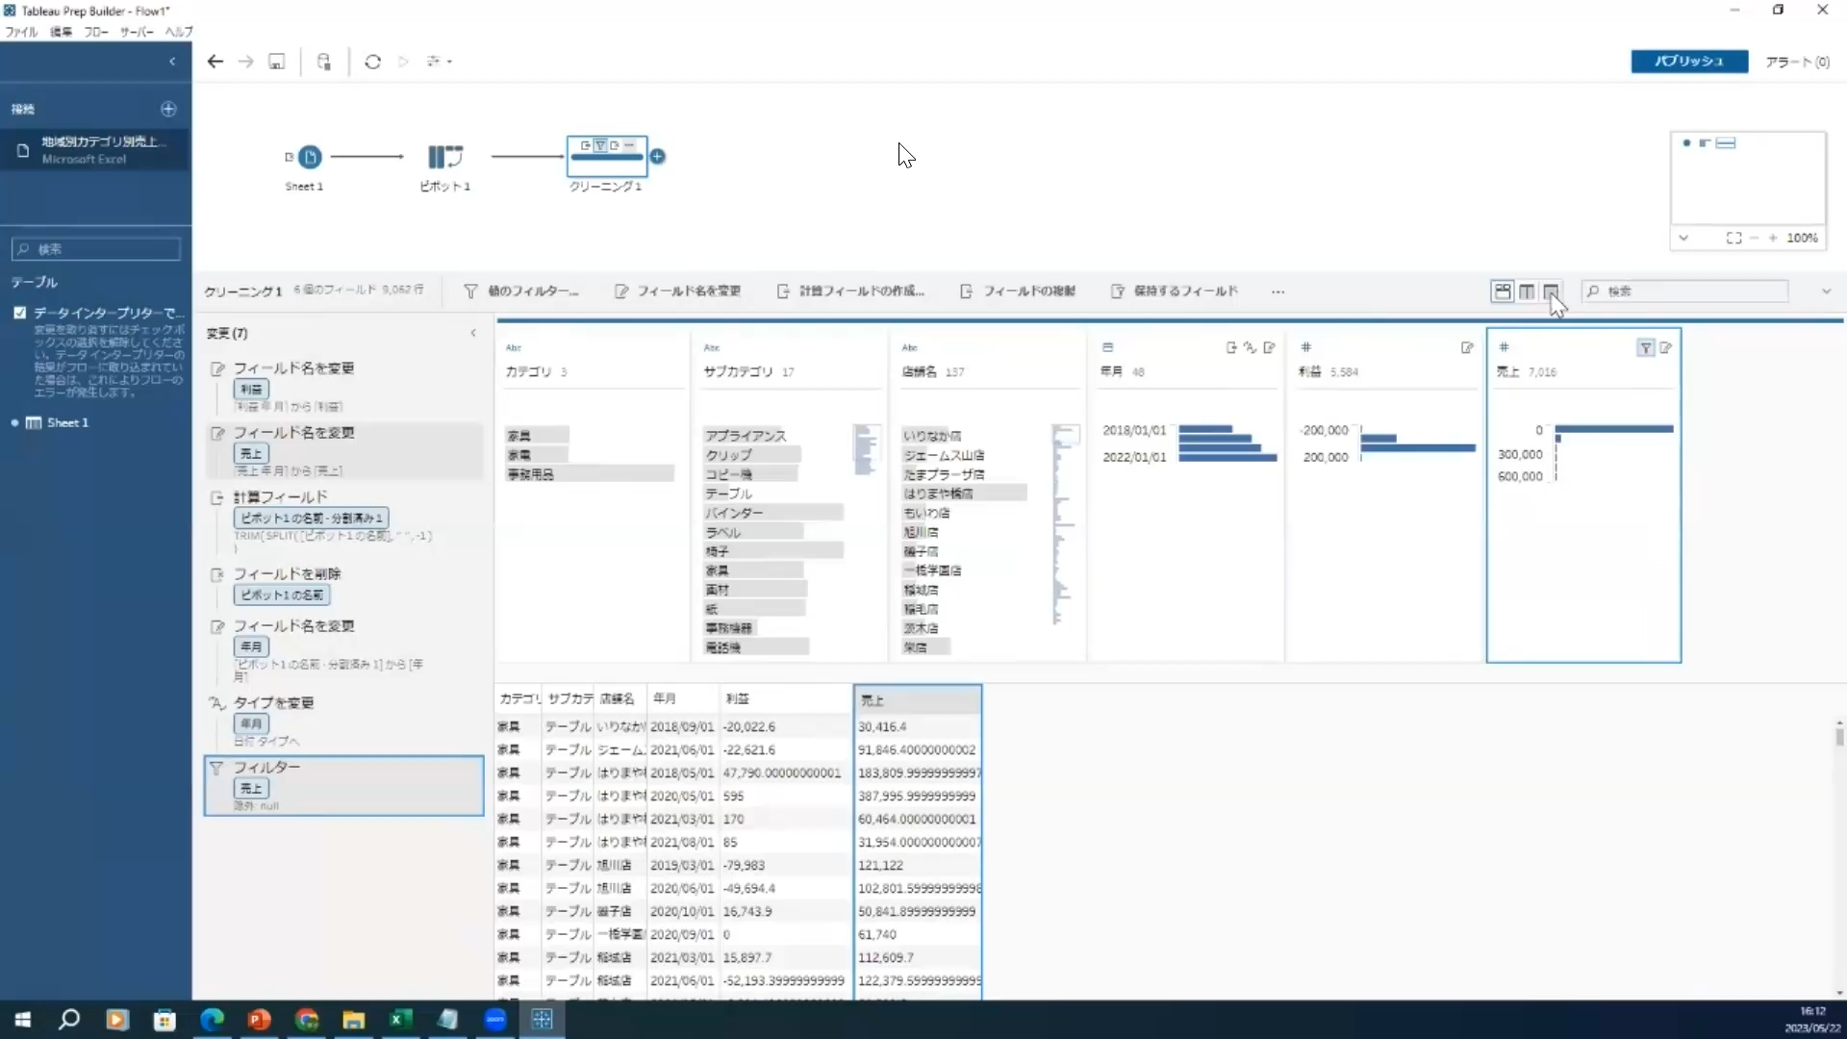The height and width of the screenshot is (1039, 1847).
Task: Click the number type icon on 売上 card
Action: (1504, 347)
